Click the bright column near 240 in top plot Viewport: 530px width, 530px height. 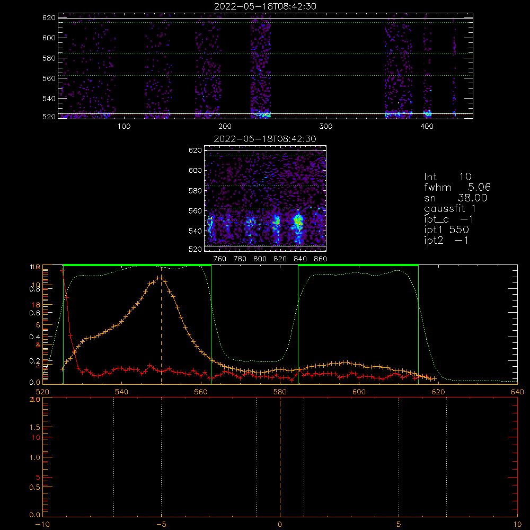click(x=260, y=66)
